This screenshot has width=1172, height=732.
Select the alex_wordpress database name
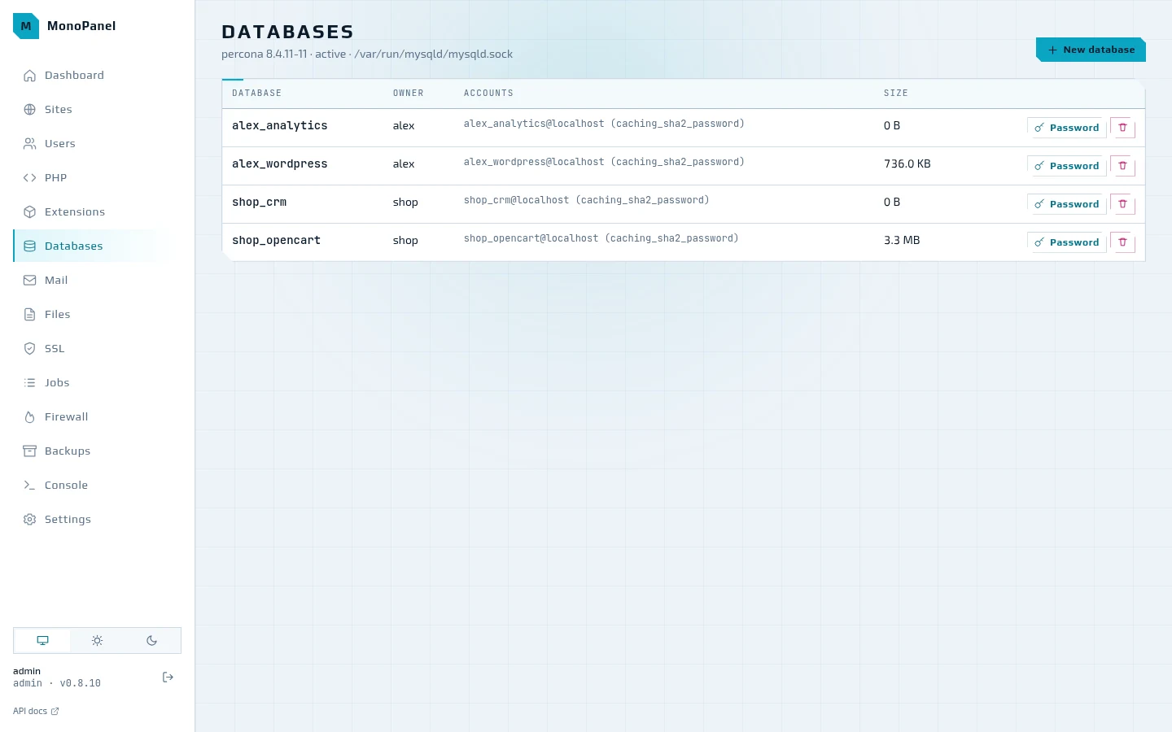(279, 163)
